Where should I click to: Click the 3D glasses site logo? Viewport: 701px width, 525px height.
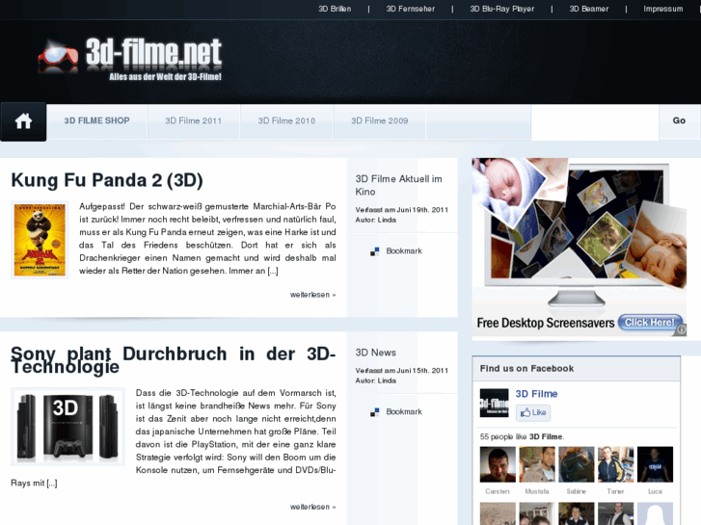[x=58, y=56]
